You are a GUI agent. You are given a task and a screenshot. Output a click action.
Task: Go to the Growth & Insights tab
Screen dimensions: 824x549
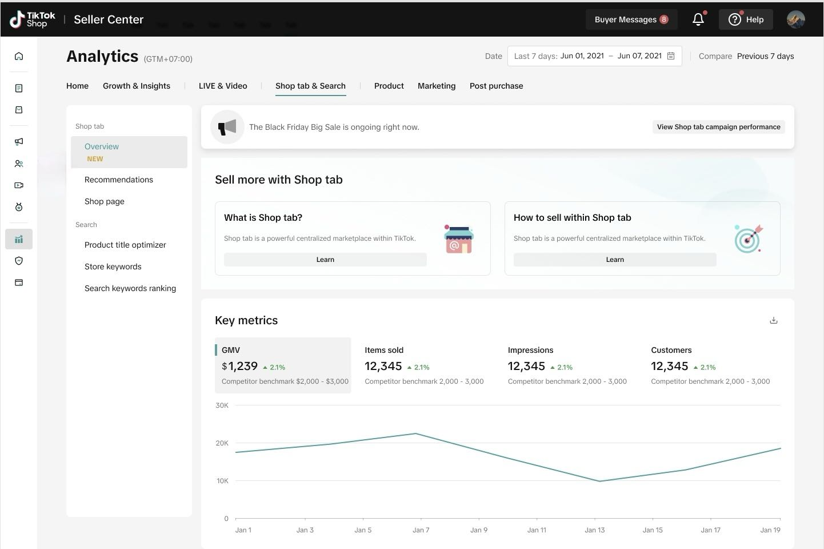point(137,86)
